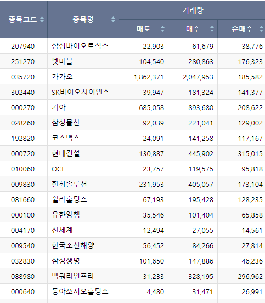Click stock code 000270
265x303 pixels.
point(23,107)
